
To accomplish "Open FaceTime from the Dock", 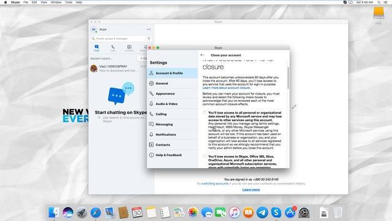I will [221, 212].
